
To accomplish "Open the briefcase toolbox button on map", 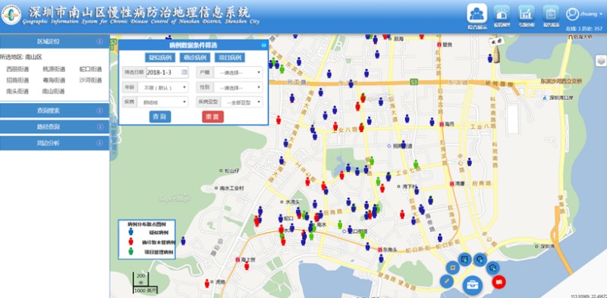I will click(472, 286).
